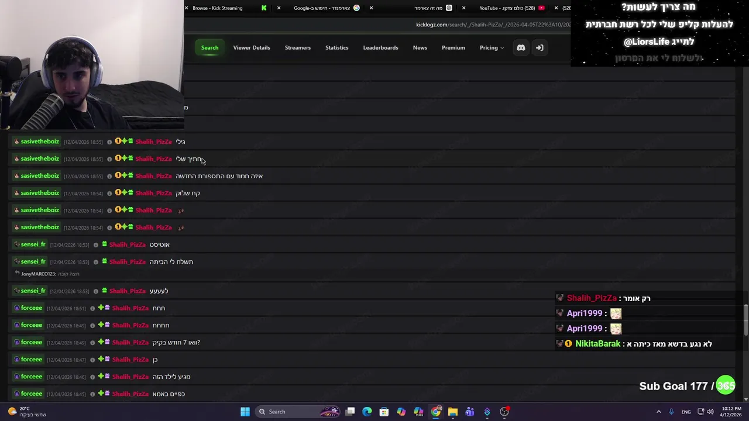Click the info icon on the 'תשלח לי הביתה' row
Image resolution: width=749 pixels, height=421 pixels.
click(x=95, y=262)
